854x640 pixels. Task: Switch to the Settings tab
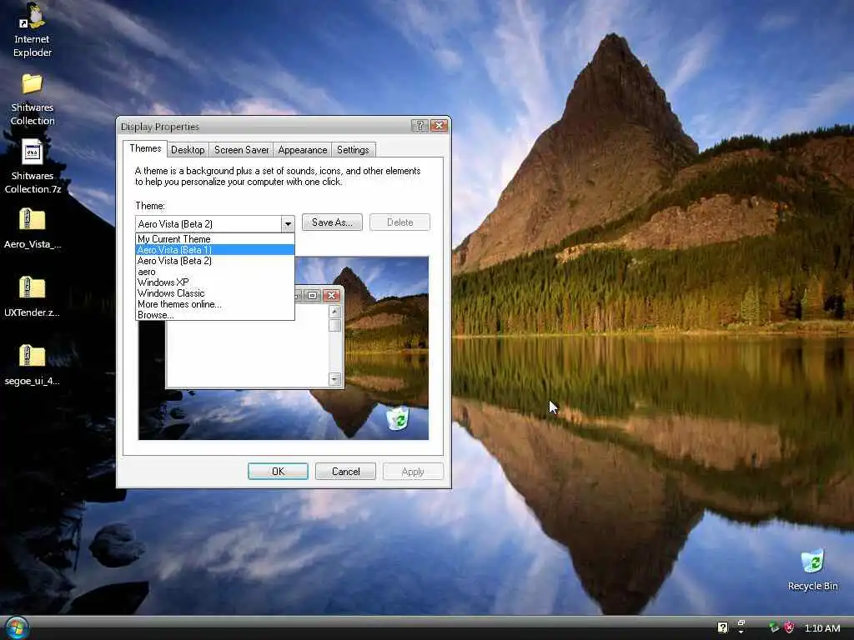coord(353,150)
